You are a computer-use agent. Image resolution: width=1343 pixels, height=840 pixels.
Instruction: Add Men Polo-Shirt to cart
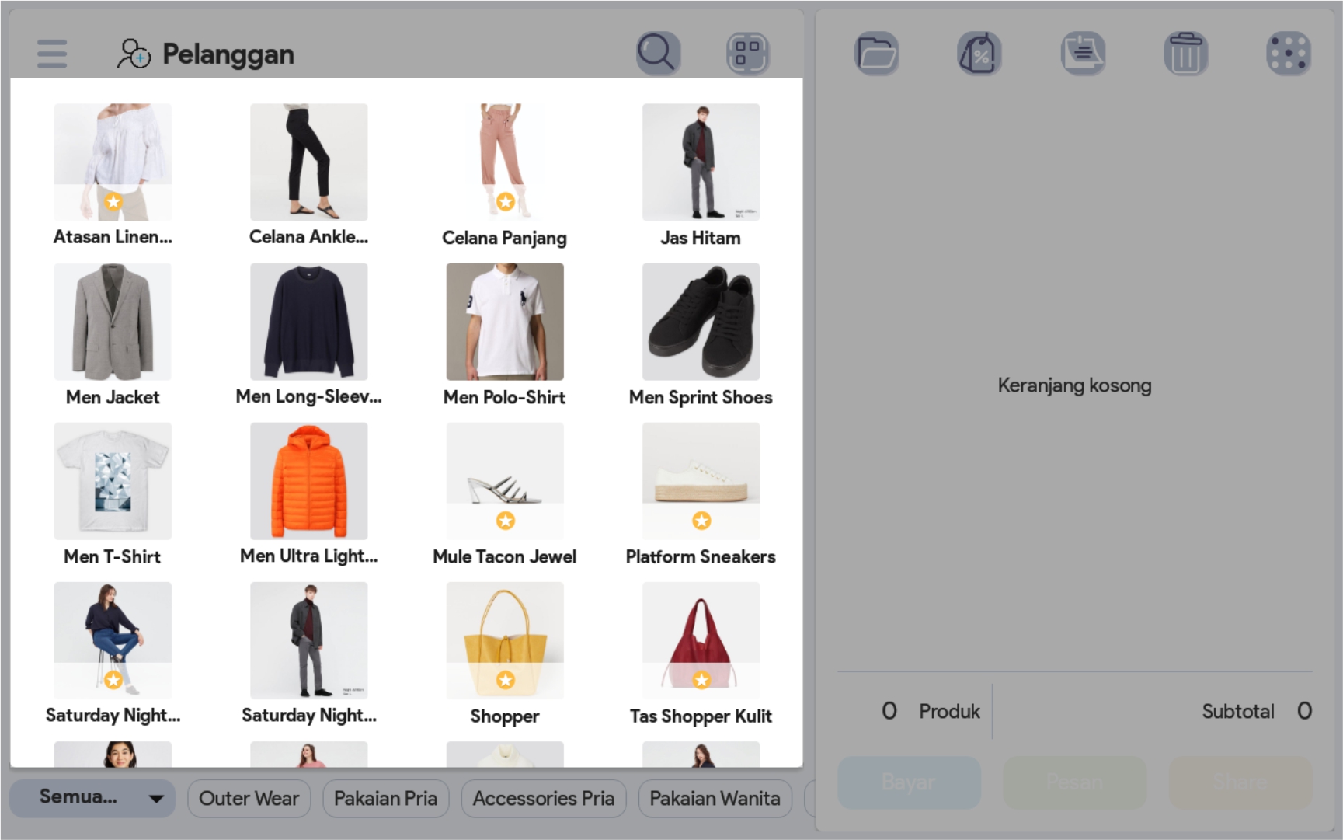click(x=505, y=322)
